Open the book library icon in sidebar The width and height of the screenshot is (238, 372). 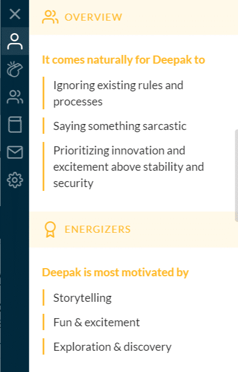pyautogui.click(x=15, y=125)
